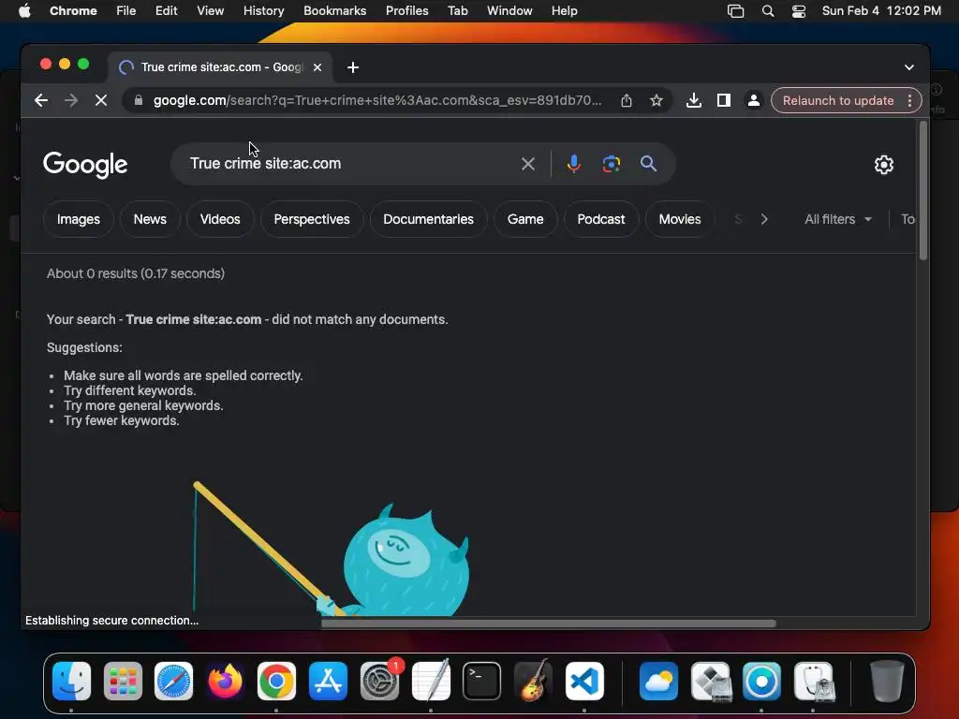Open Terminal from the dock

tap(482, 681)
